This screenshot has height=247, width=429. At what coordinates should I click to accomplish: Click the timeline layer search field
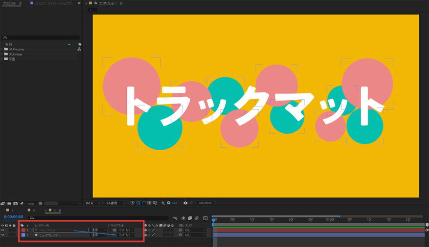point(98,218)
